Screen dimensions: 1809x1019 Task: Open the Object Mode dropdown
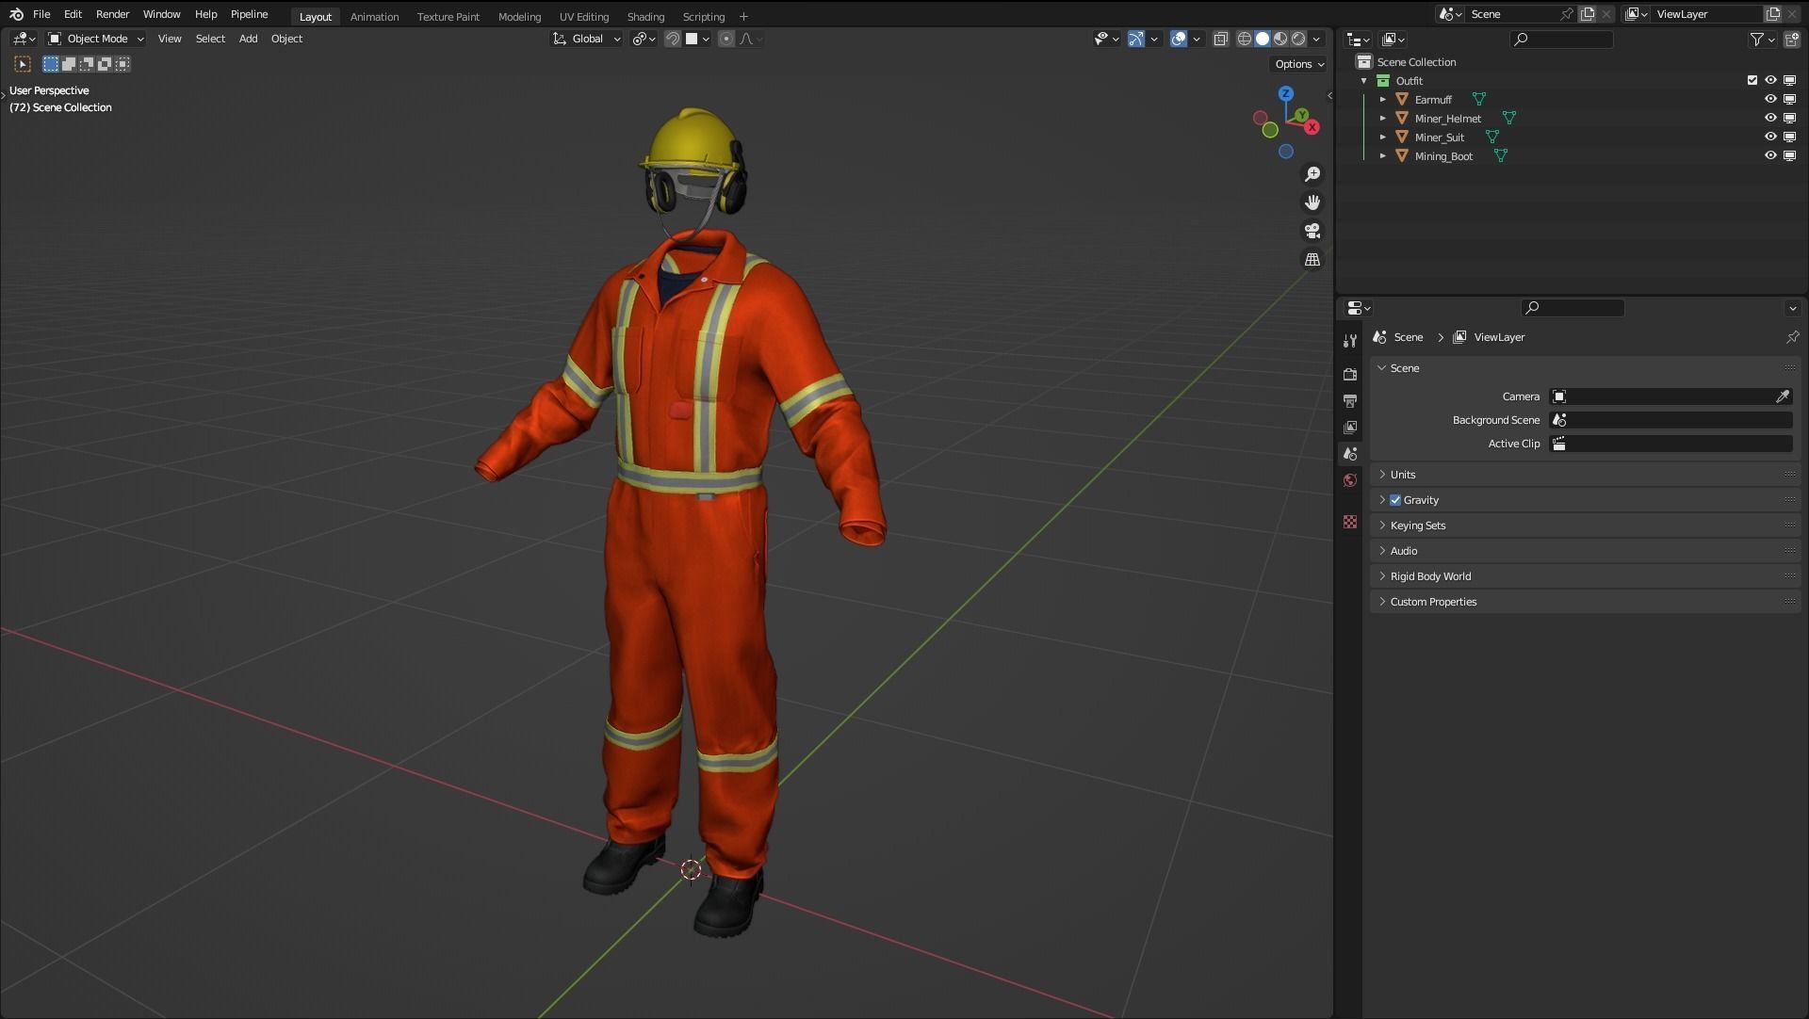tap(96, 39)
